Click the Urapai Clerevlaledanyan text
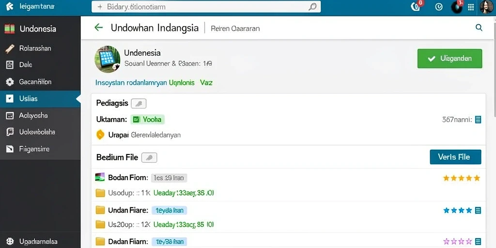This screenshot has height=248, width=496. pos(144,135)
